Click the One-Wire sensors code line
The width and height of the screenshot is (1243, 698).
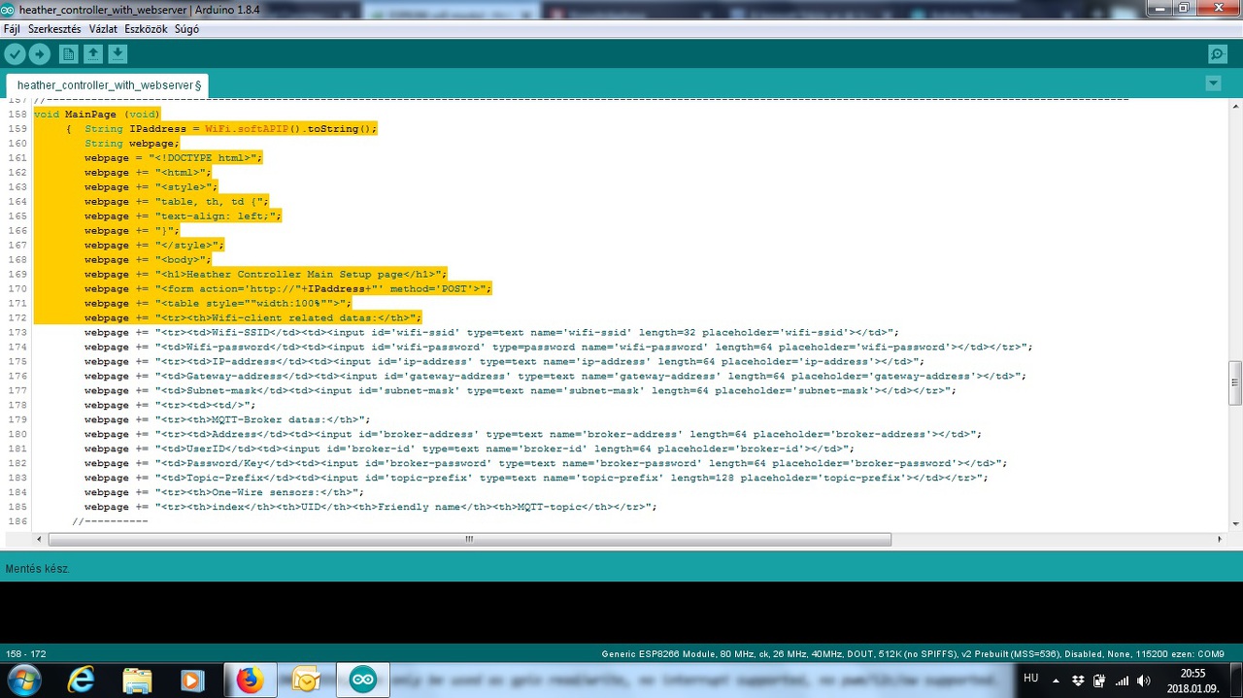point(224,493)
